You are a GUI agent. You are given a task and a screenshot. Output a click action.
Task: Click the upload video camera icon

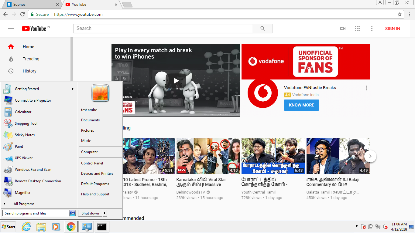(x=343, y=29)
